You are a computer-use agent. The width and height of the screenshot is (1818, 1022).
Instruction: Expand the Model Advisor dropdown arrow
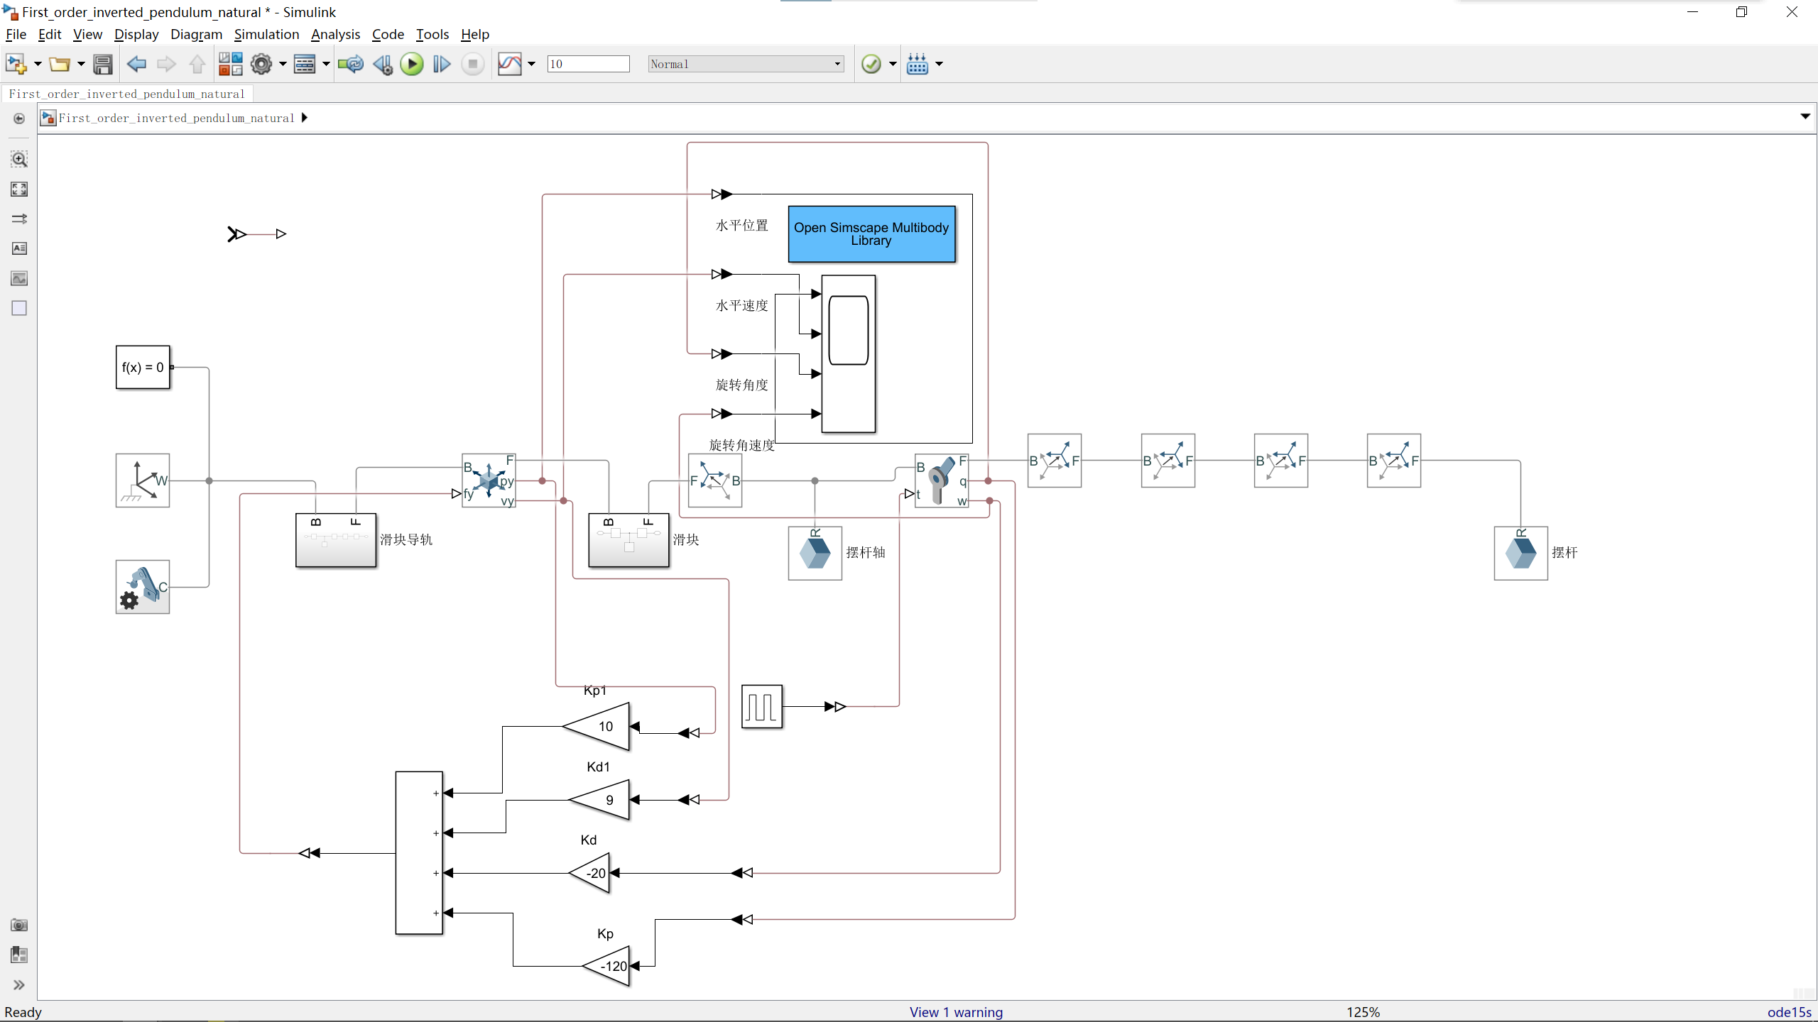point(893,64)
